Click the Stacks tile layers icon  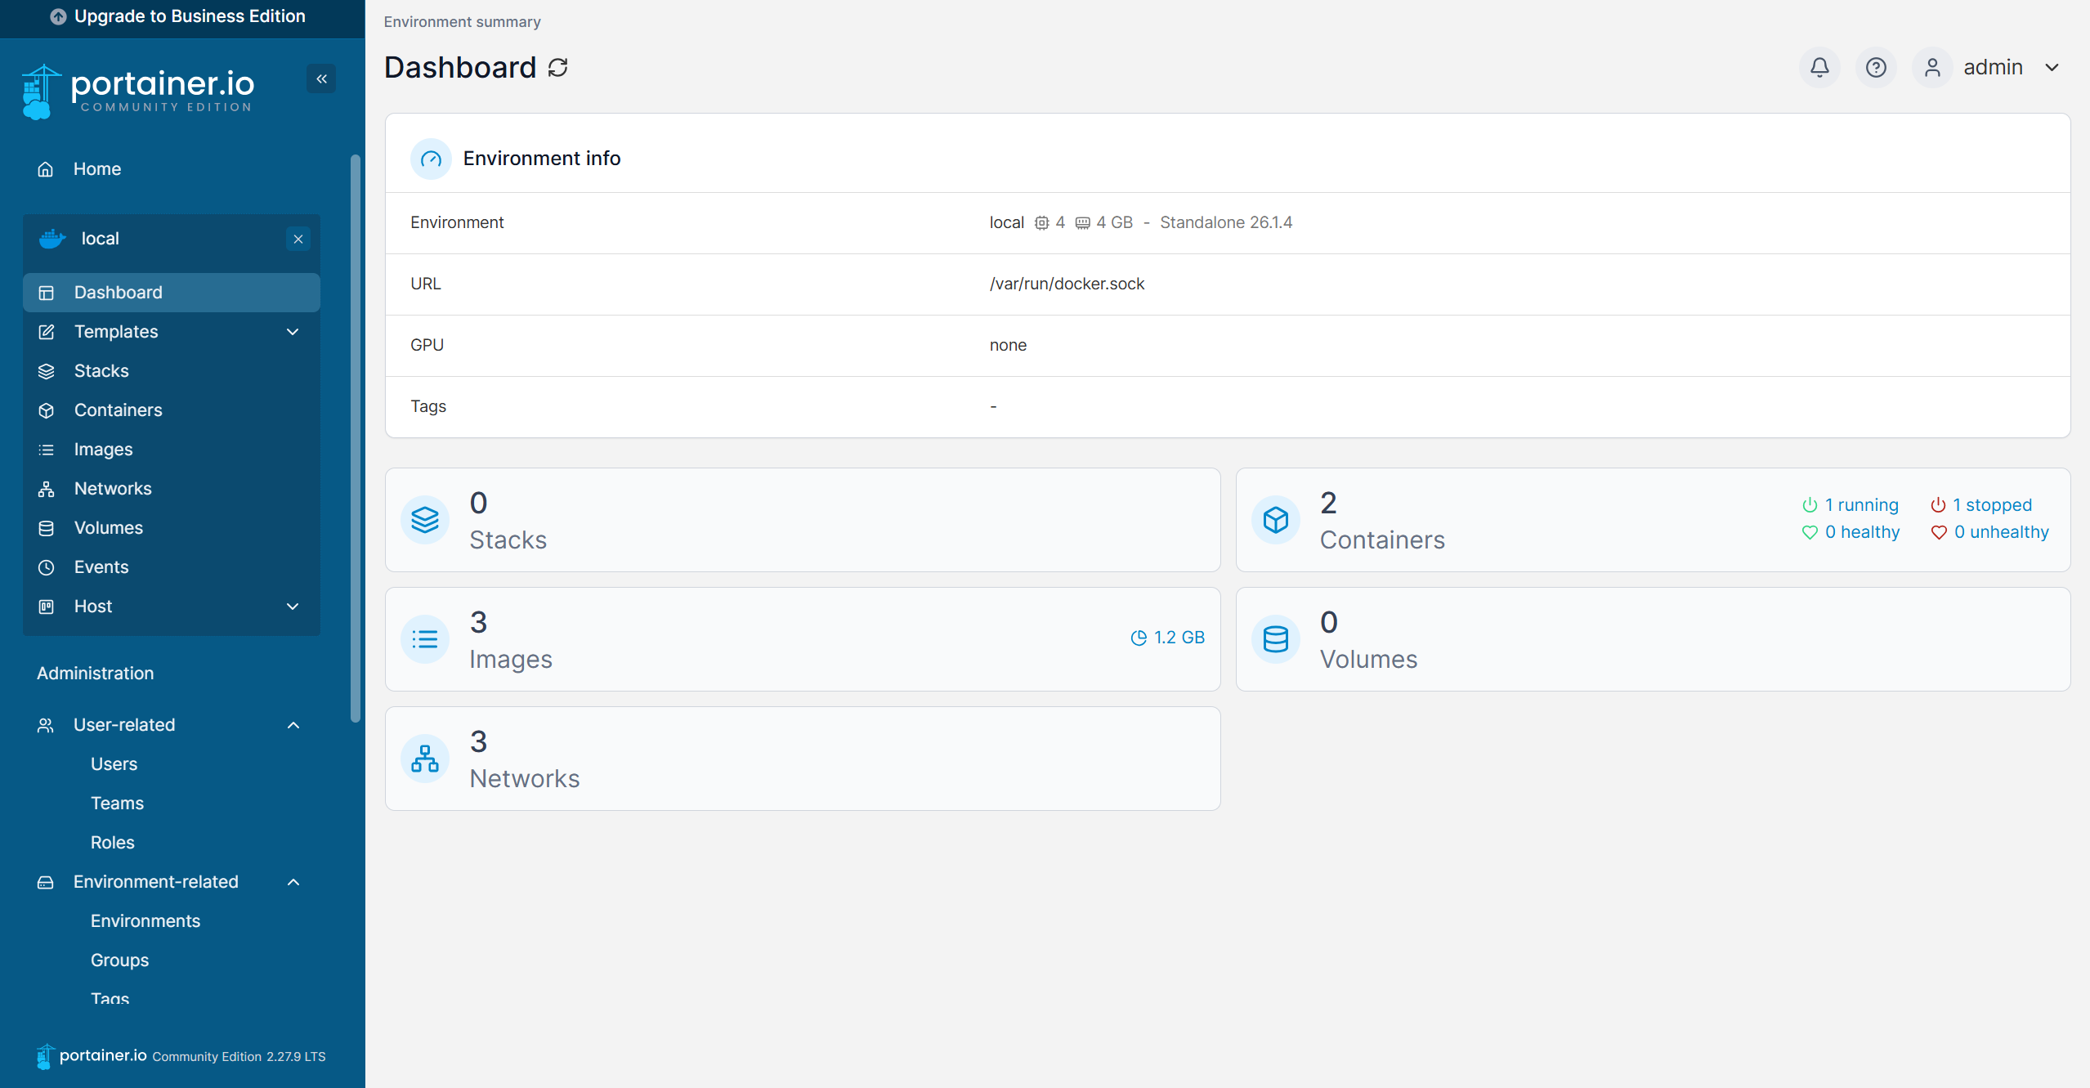click(x=425, y=520)
